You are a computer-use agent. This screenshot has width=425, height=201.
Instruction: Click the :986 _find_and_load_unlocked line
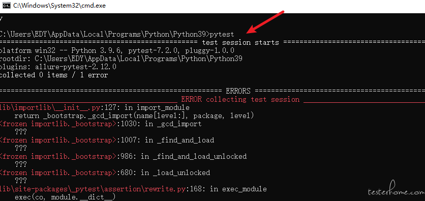point(123,157)
